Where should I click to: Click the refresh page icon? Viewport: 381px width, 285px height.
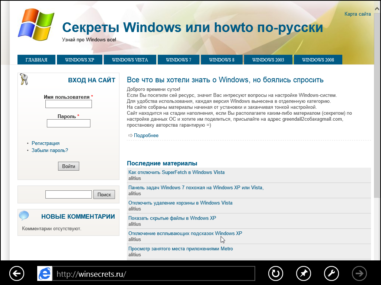[x=276, y=274]
